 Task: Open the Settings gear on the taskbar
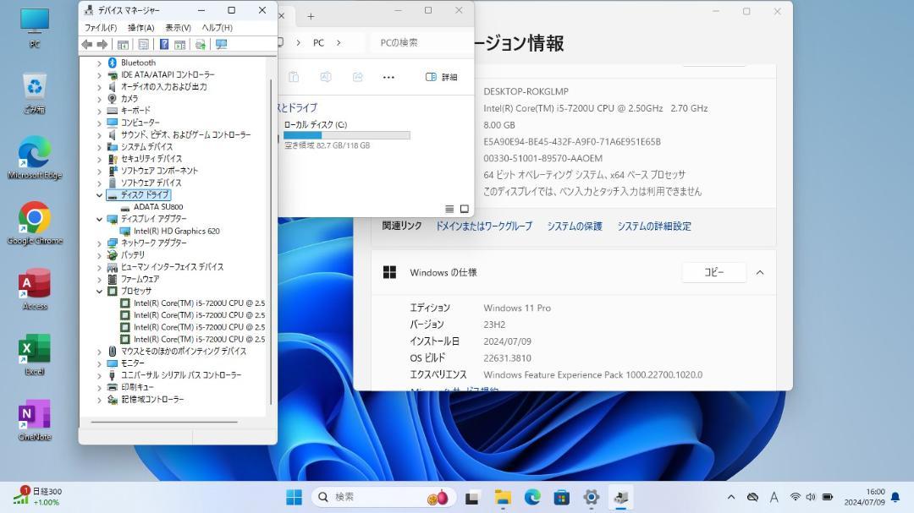coord(591,497)
